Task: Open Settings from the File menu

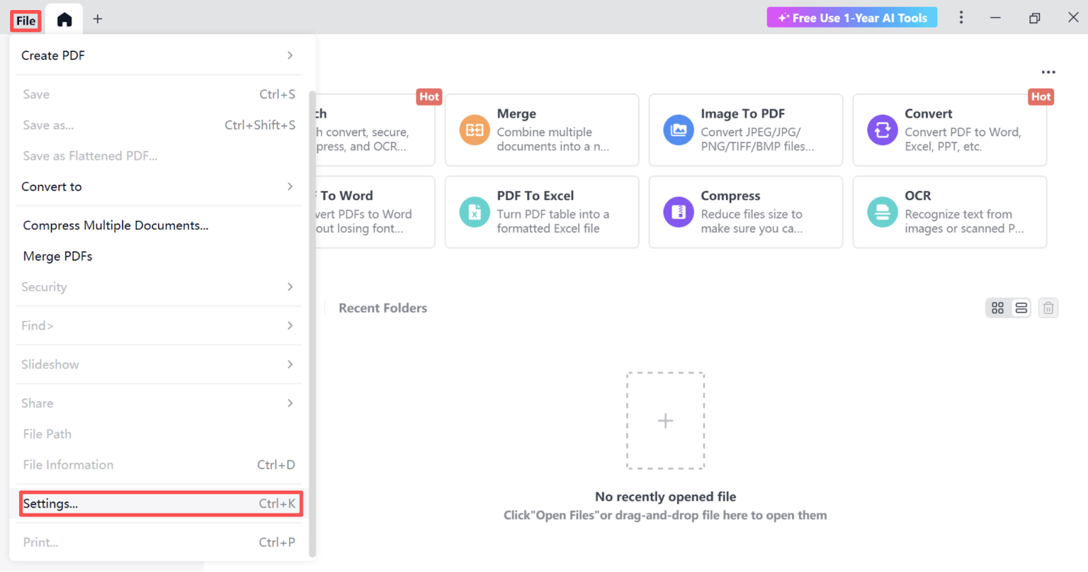Action: (160, 504)
